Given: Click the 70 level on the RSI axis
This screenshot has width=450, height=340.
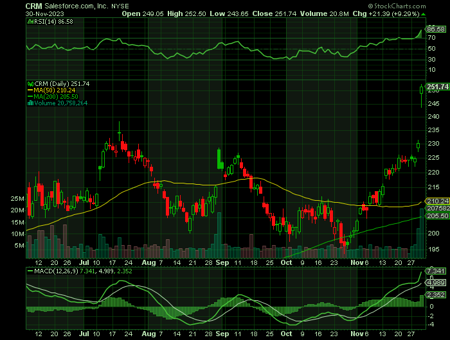Looking at the screenshot, I should point(431,37).
